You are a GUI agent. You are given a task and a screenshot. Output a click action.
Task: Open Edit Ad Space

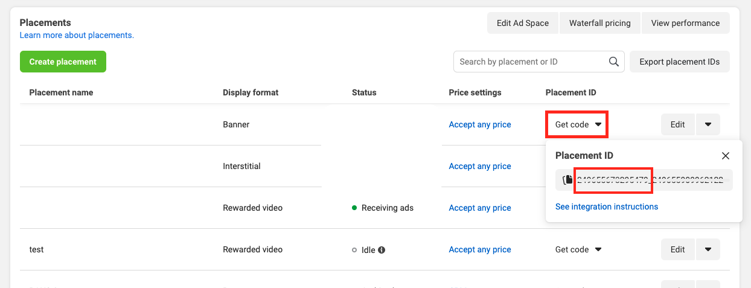[x=522, y=23]
